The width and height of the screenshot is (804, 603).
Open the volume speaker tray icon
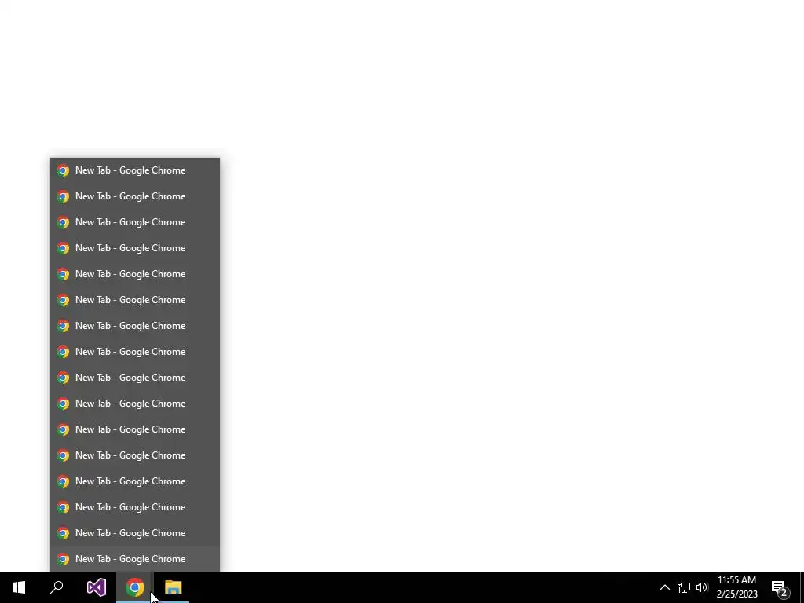point(702,587)
